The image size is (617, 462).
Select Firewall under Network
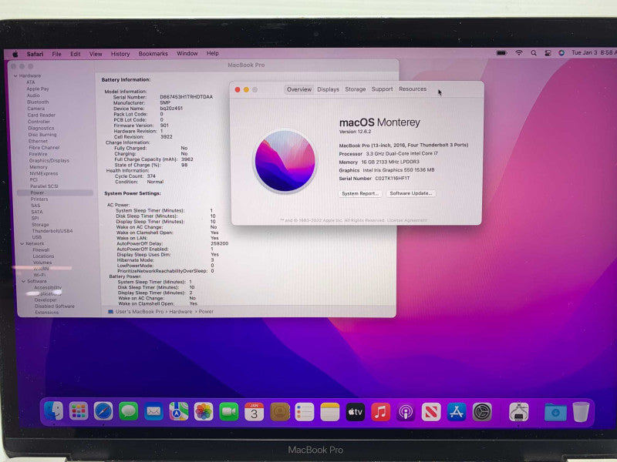click(41, 249)
